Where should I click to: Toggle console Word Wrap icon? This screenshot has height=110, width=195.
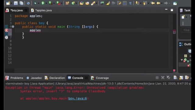click(x=187, y=78)
